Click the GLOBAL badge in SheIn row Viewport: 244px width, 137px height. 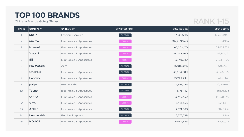click(125, 35)
